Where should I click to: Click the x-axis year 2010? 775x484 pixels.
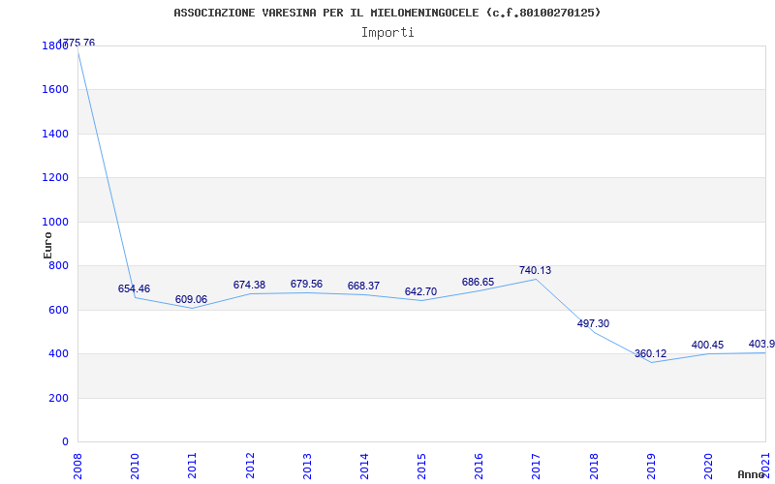pos(135,467)
